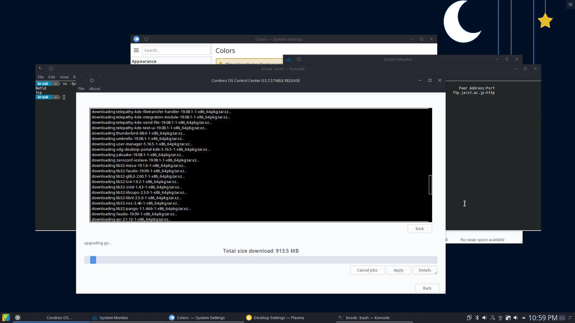575x323 pixels.
Task: Click pin icon in Condres Control Center title bar
Action: click(x=91, y=80)
